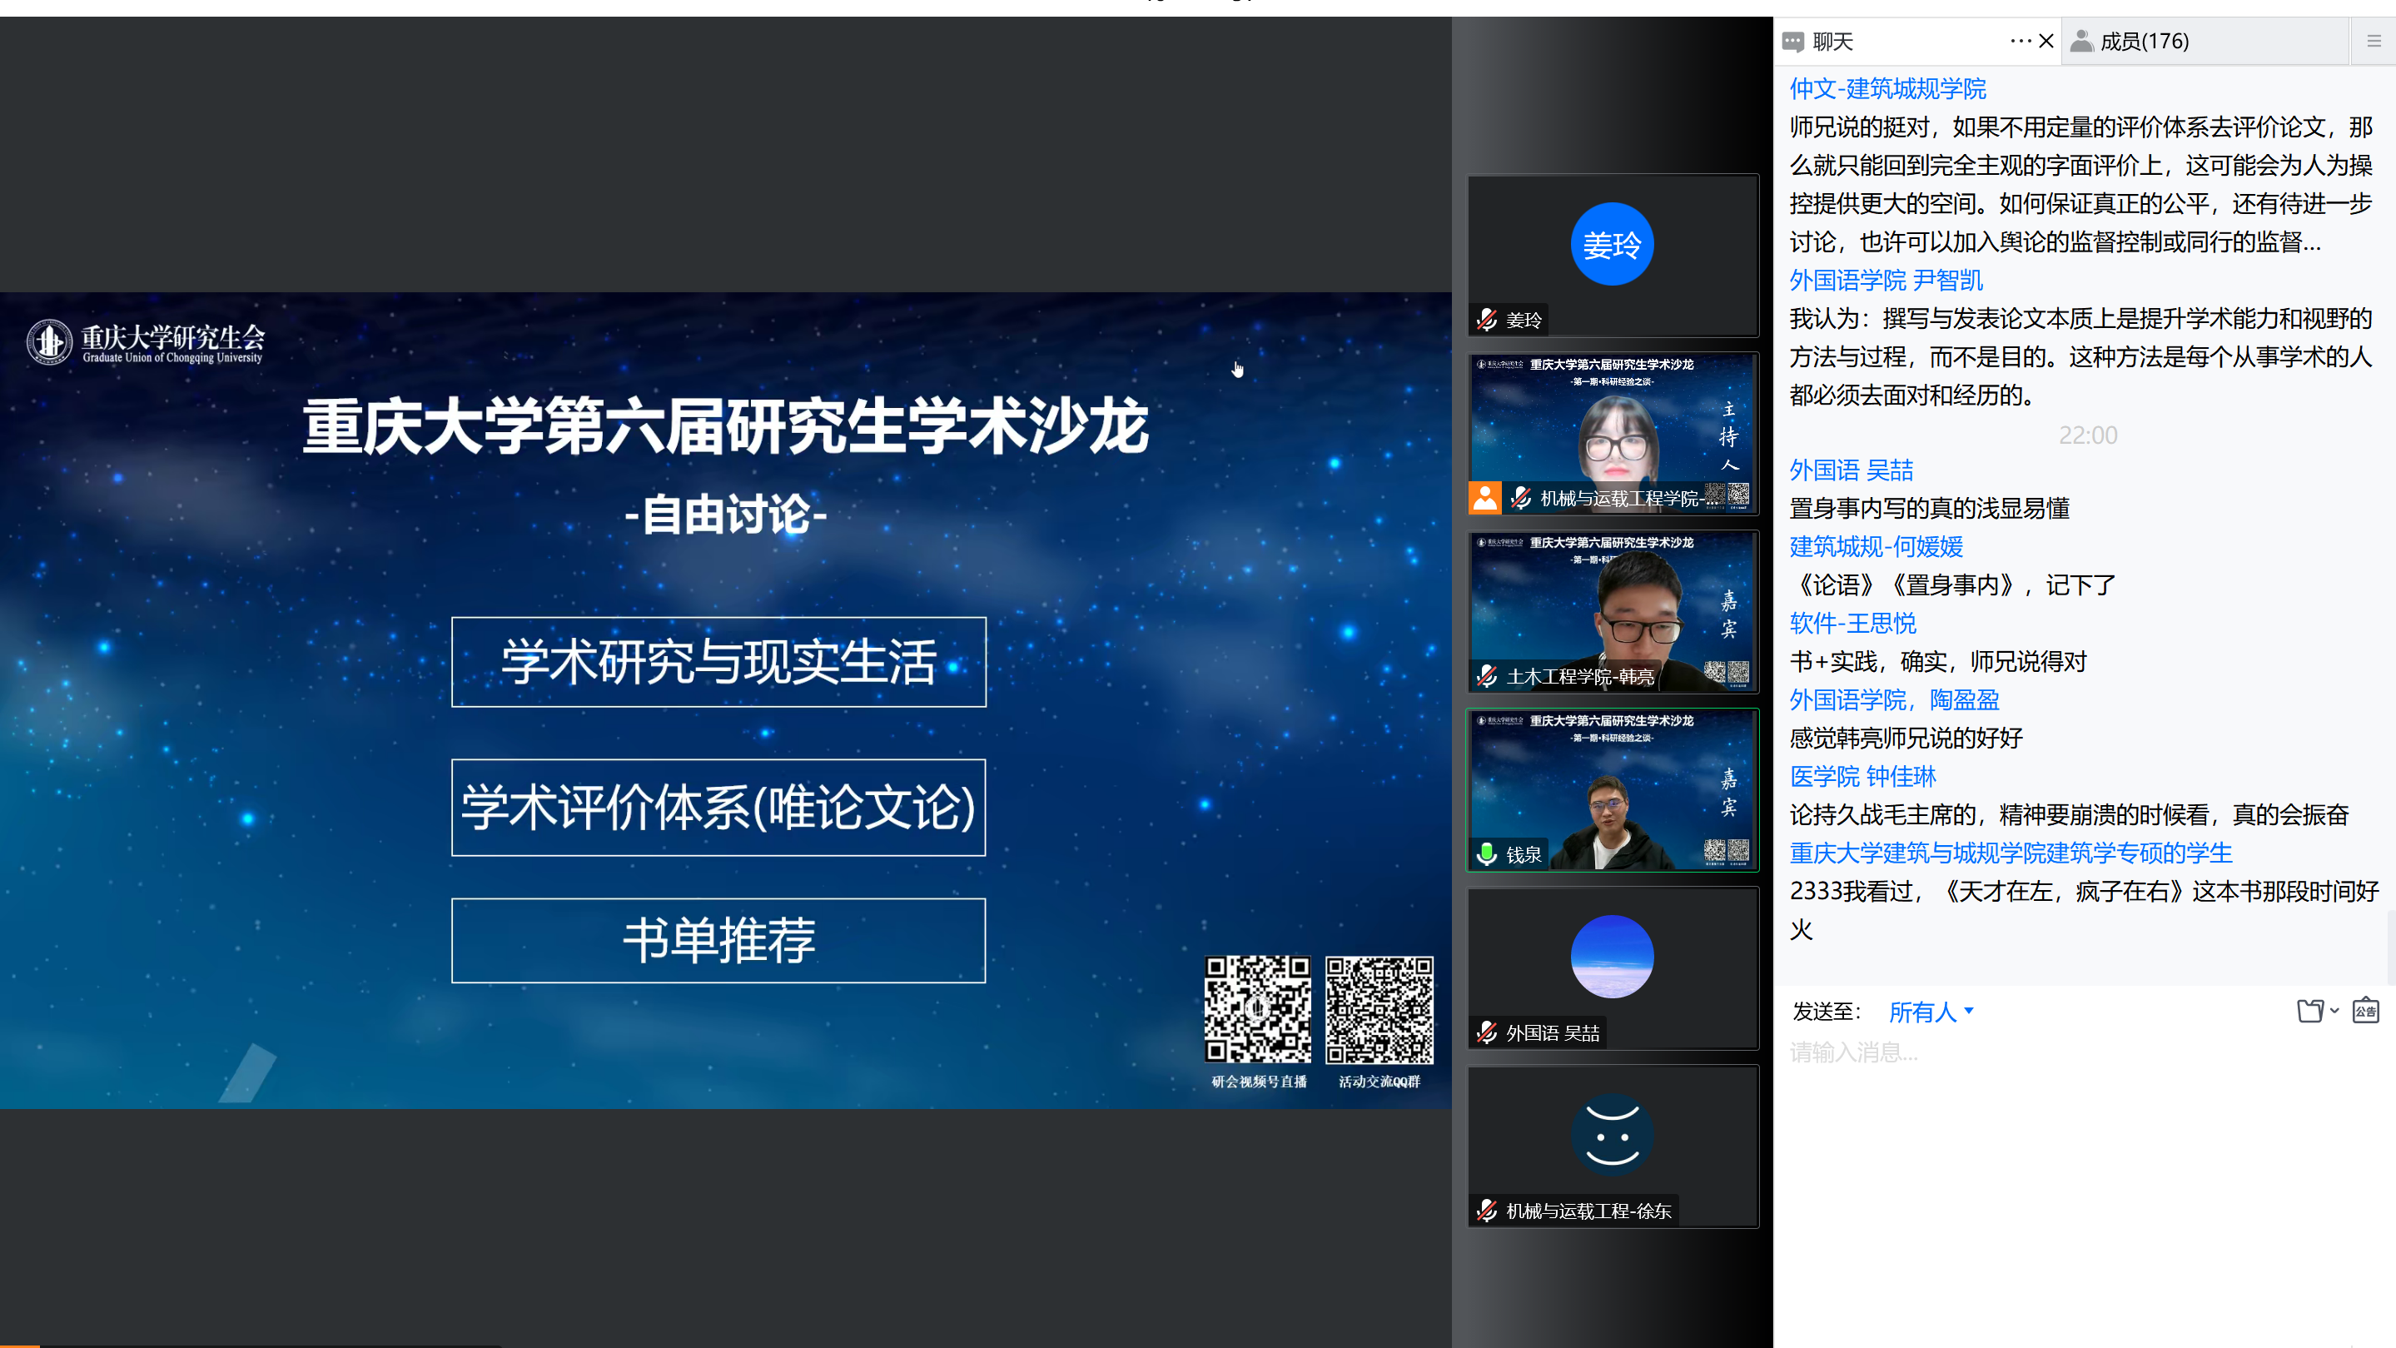Click the 活动交流QQ群 QR code
The image size is (2396, 1348).
click(1379, 1009)
